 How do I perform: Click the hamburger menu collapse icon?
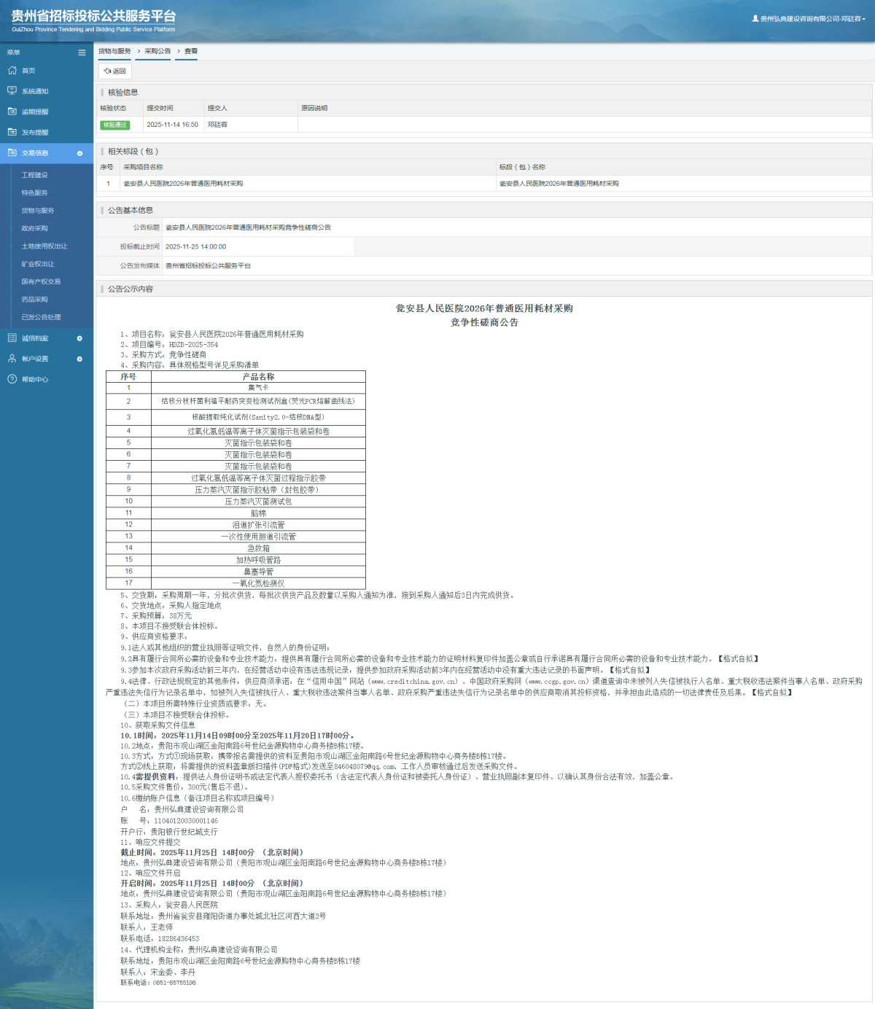[x=82, y=52]
